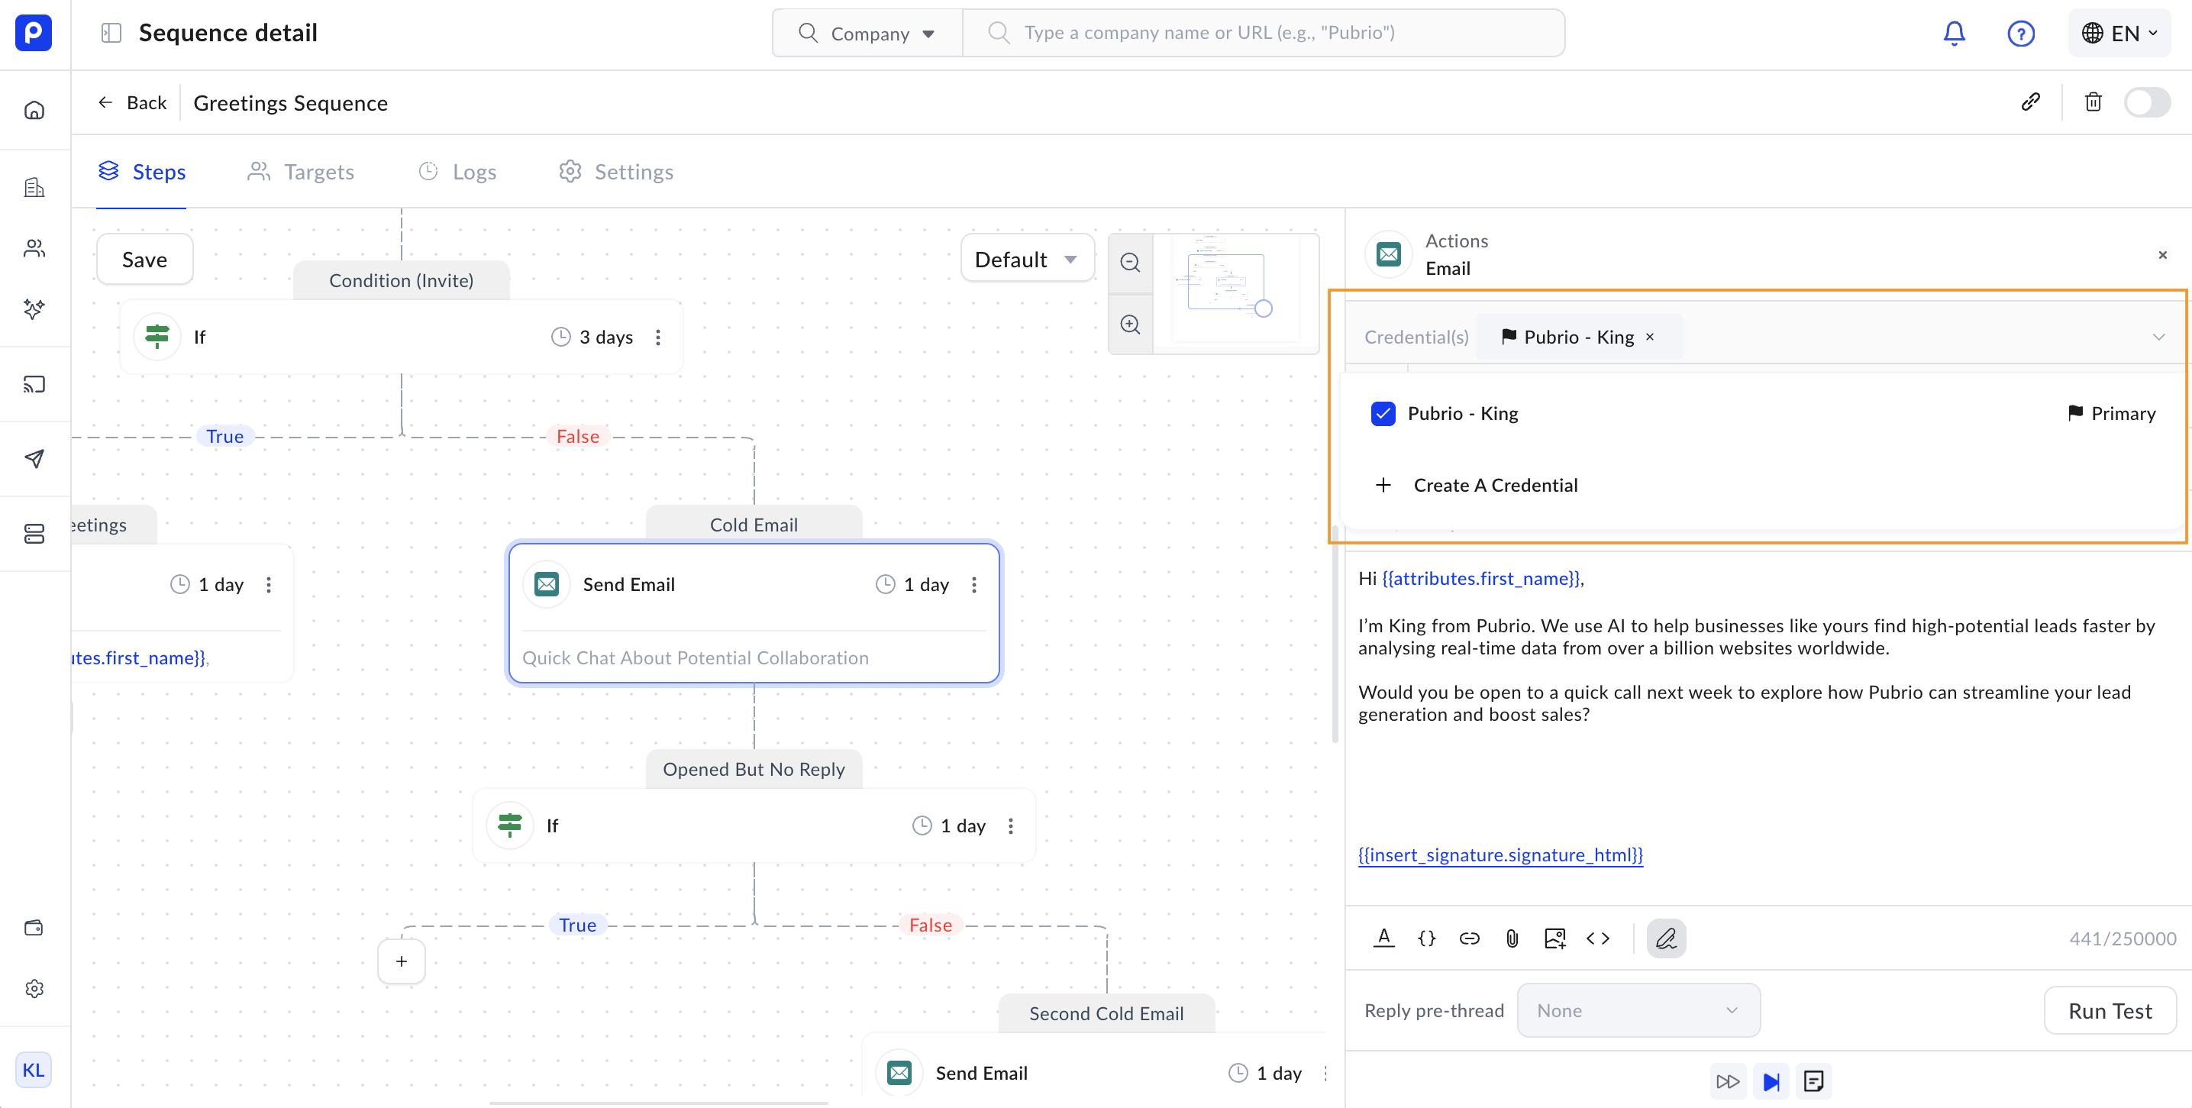Collapse the left sidebar panel toggle
2192x1108 pixels.
pos(111,33)
